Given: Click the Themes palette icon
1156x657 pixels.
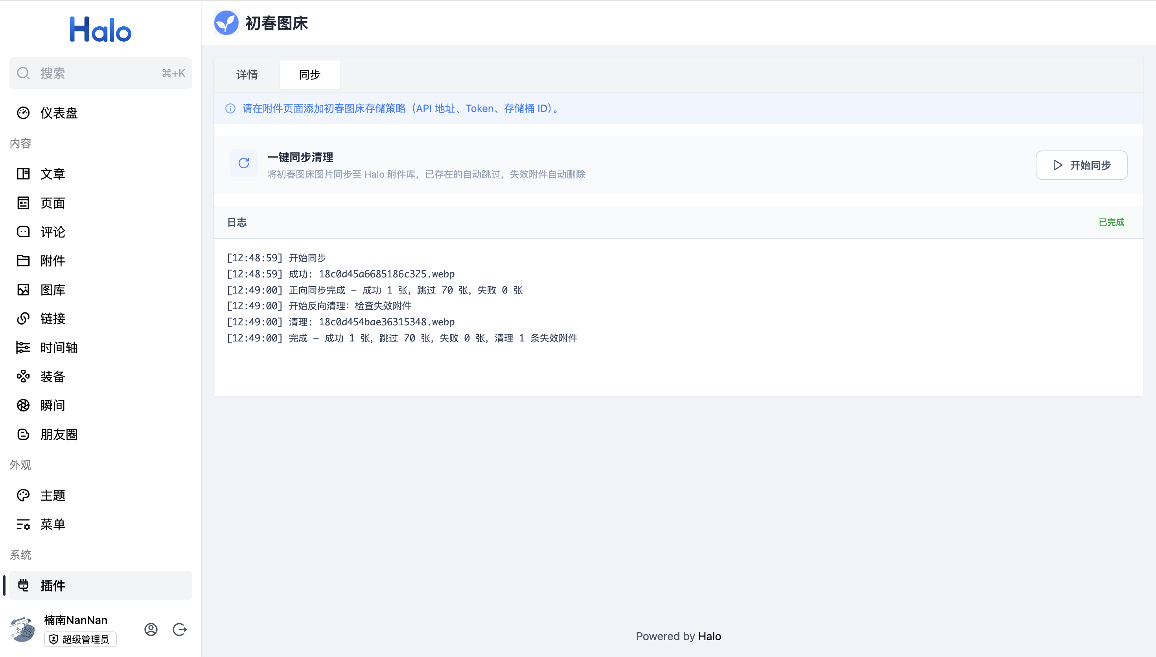Looking at the screenshot, I should coord(23,496).
